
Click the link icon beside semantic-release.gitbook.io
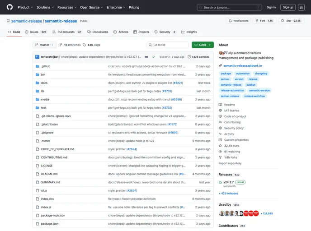pyautogui.click(x=220, y=66)
